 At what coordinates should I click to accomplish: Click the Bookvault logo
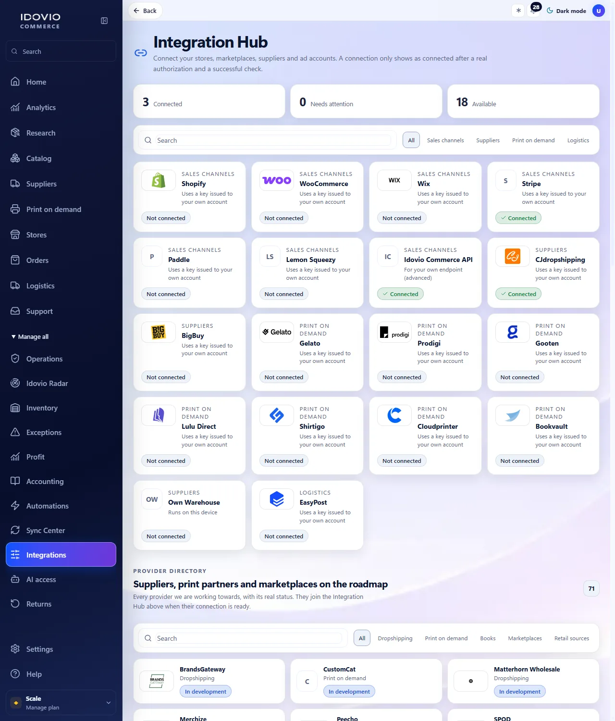pyautogui.click(x=513, y=415)
